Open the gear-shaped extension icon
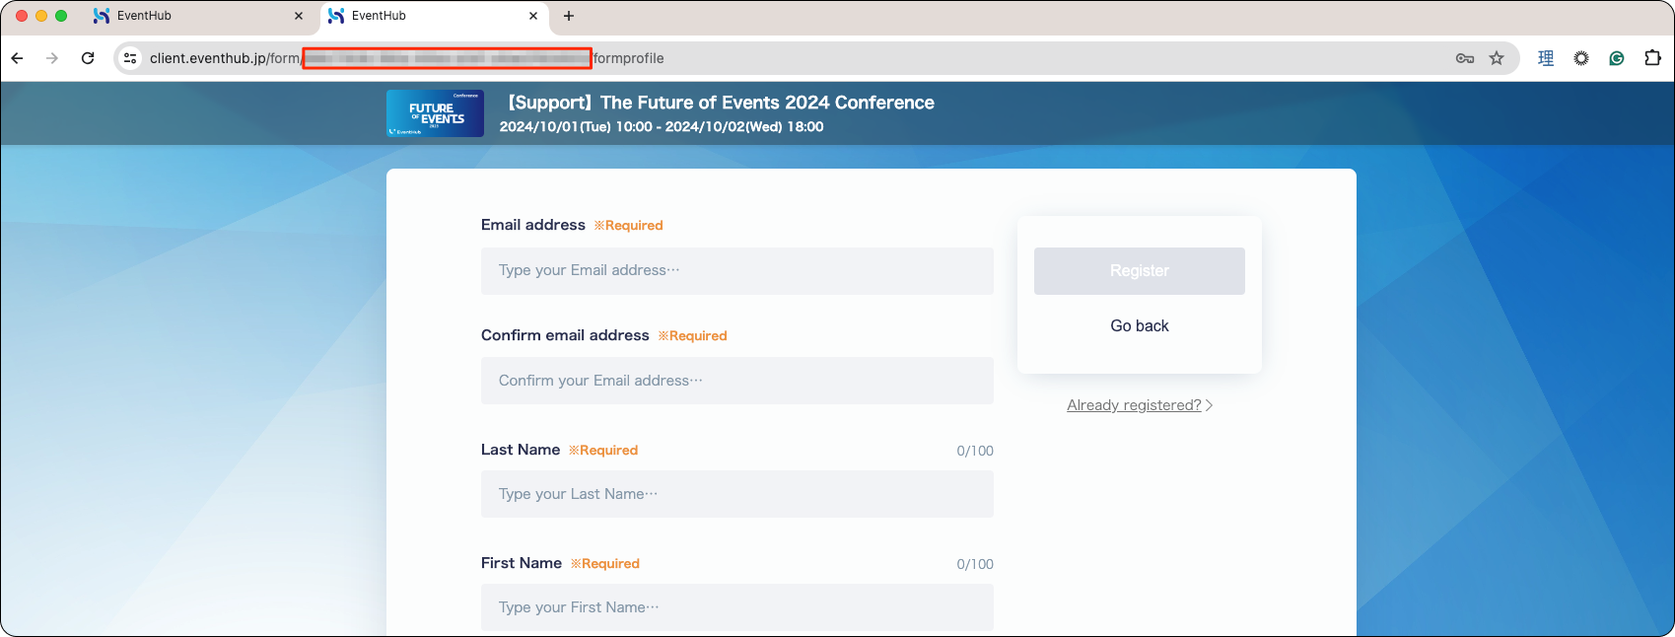The height and width of the screenshot is (637, 1675). tap(1581, 58)
